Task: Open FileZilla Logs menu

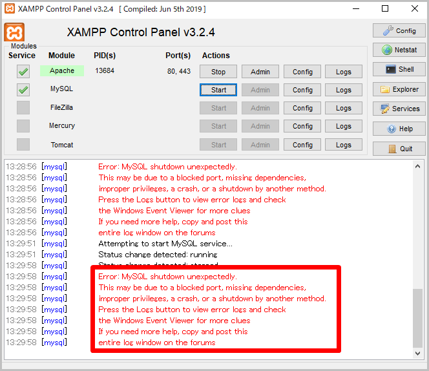Action: (x=344, y=108)
